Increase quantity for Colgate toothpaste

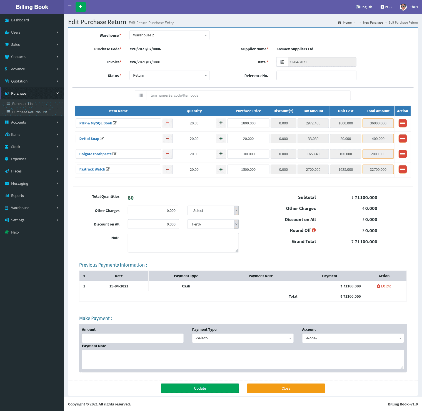pyautogui.click(x=221, y=154)
